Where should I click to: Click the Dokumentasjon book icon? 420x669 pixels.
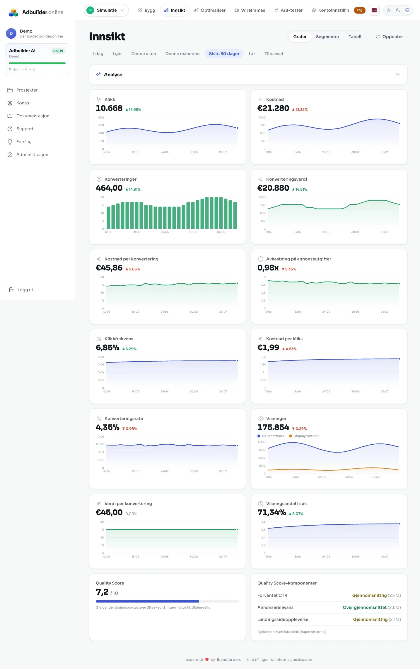tap(10, 116)
